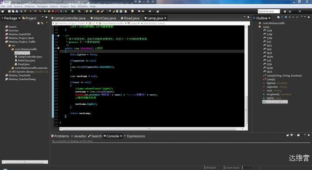Toggle Hide Non-Public Members in Outline

[x=293, y=17]
